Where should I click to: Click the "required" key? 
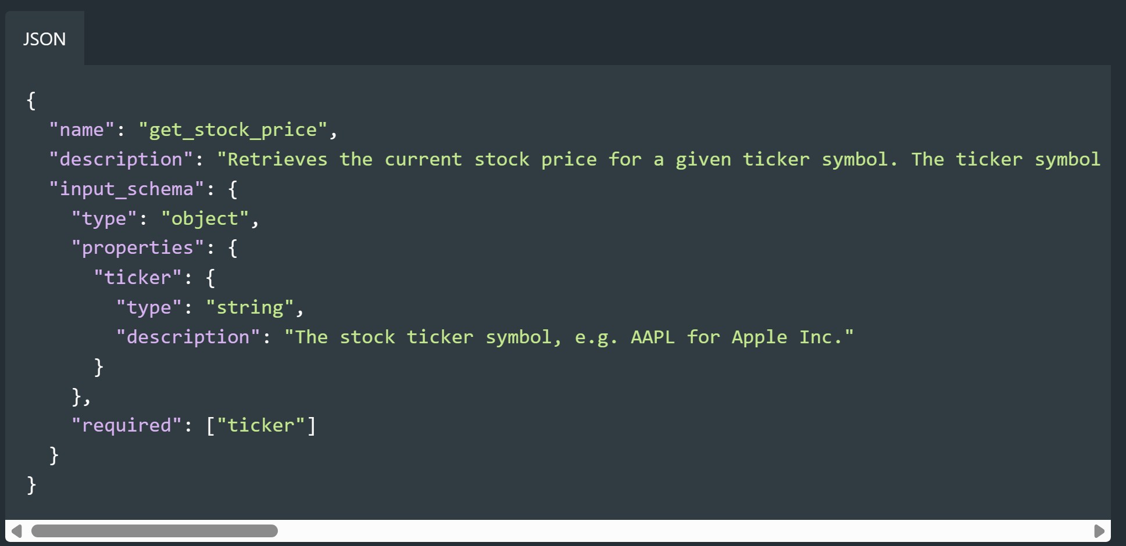(126, 425)
